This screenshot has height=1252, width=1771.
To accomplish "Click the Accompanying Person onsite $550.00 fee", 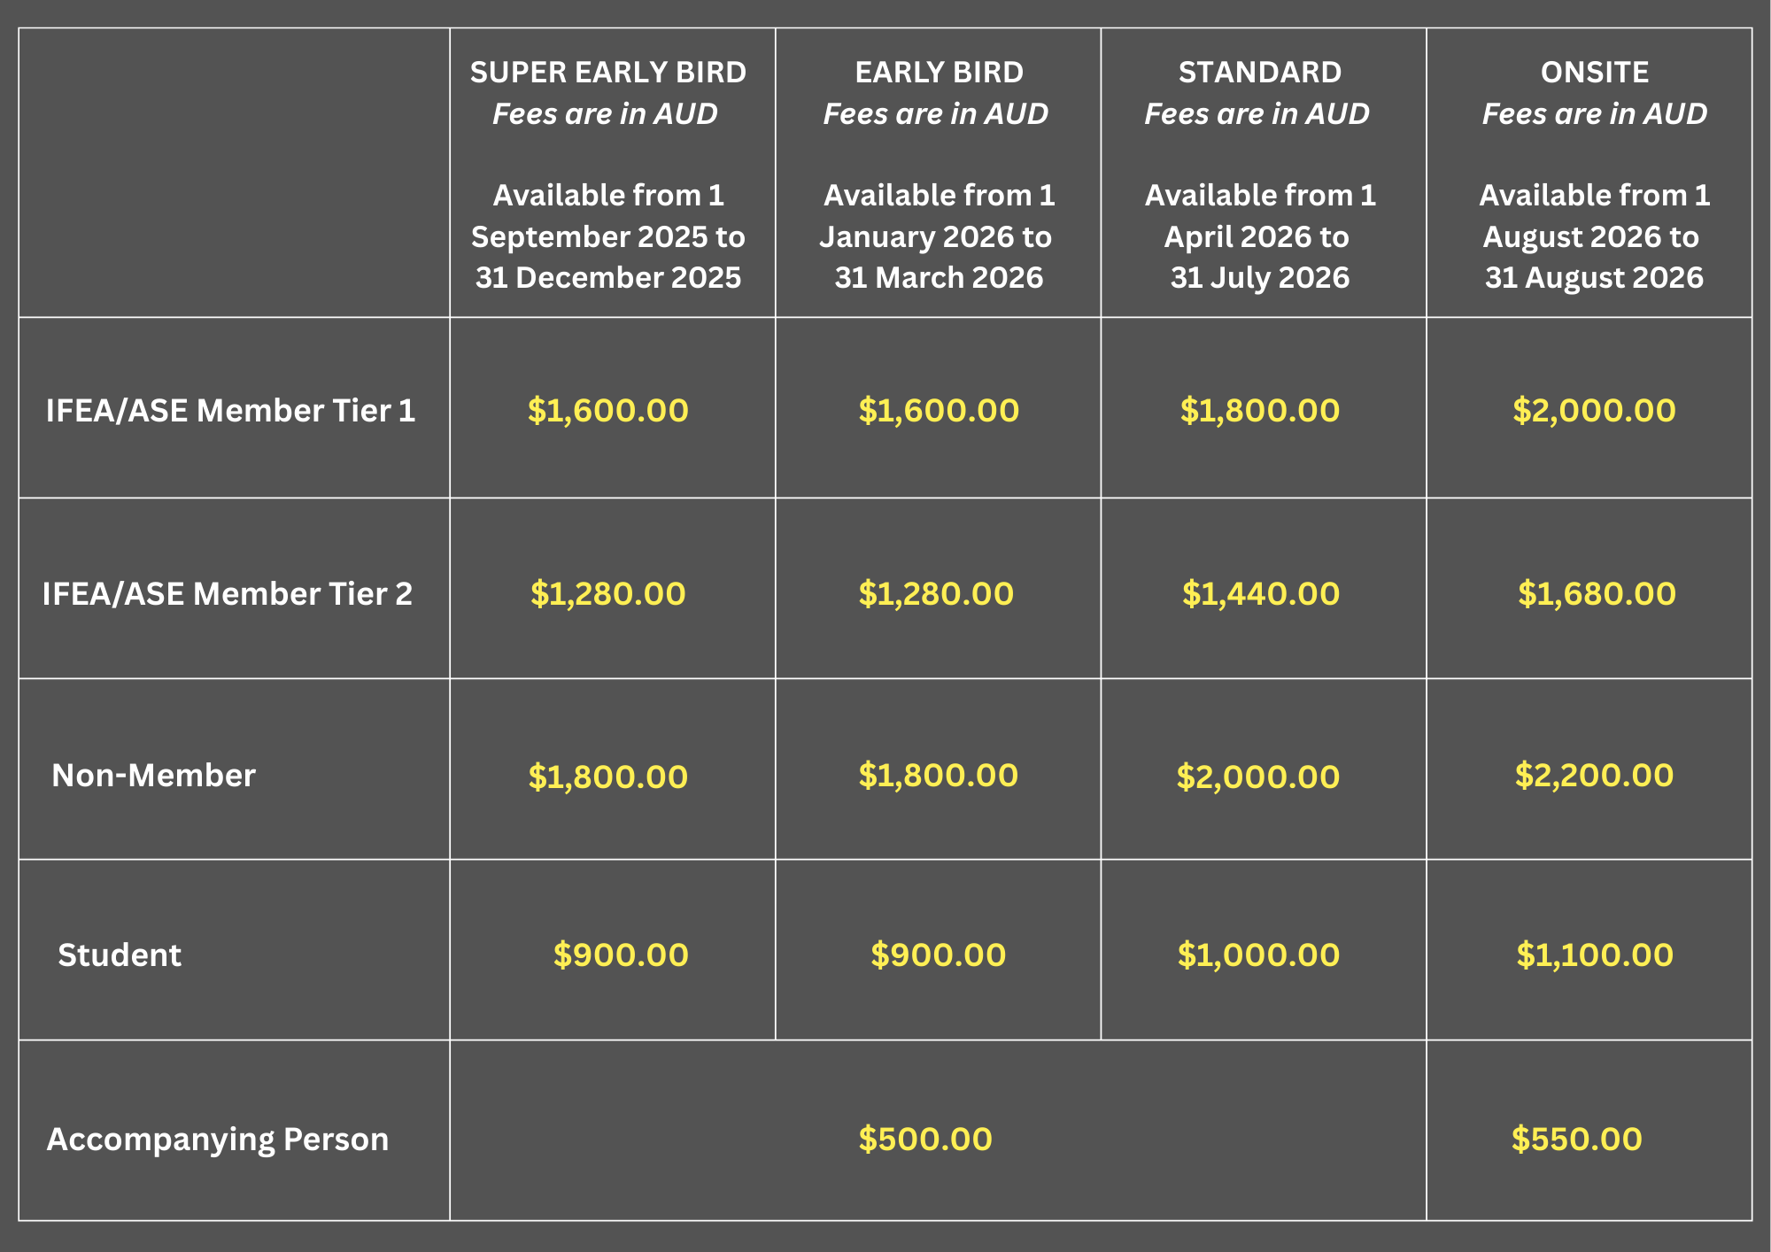I will pos(1576,1140).
